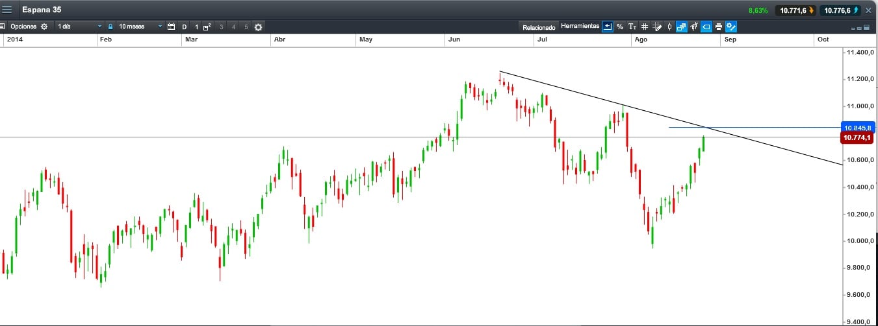878x326 pixels.
Task: Open presets settings gear
Action: [259, 27]
